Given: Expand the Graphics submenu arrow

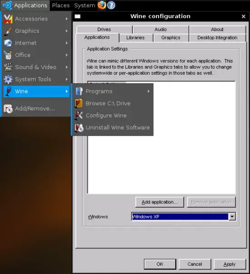Looking at the screenshot, I should click(x=67, y=31).
